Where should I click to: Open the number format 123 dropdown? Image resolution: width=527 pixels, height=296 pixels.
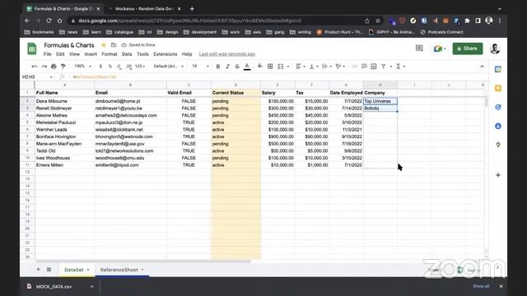(x=140, y=67)
